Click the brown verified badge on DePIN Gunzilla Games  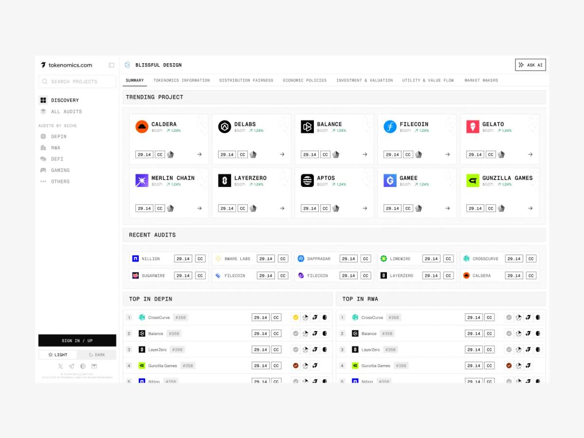[x=295, y=365]
